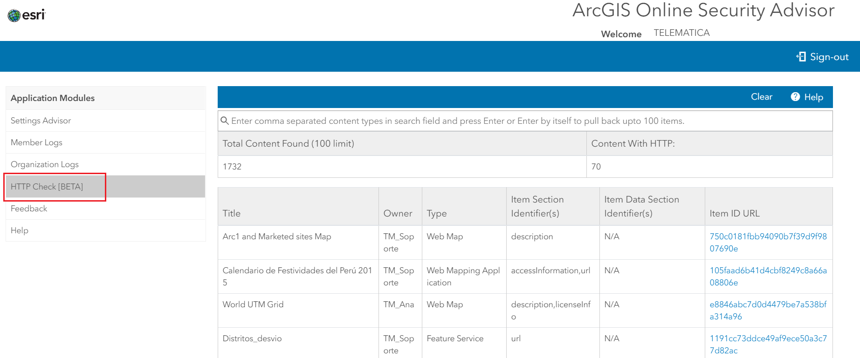Open item ID link starting with 1191cc73
860x358 pixels.
click(768, 344)
